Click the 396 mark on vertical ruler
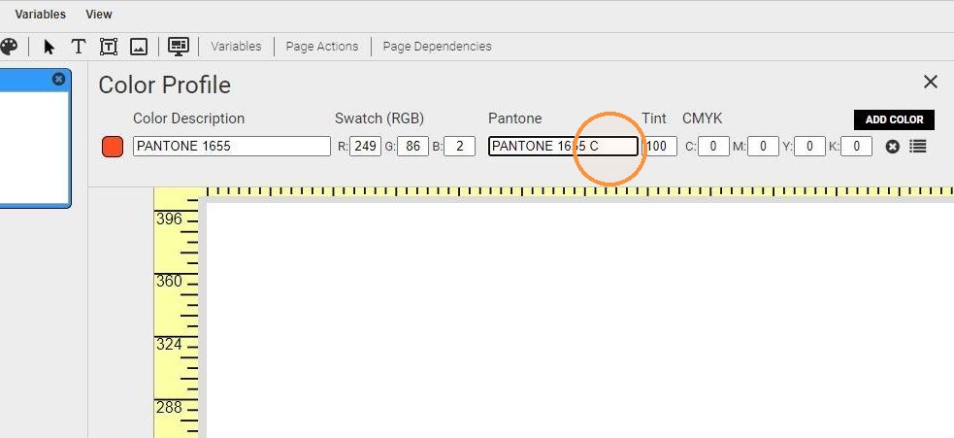This screenshot has height=438, width=954. coord(169,219)
